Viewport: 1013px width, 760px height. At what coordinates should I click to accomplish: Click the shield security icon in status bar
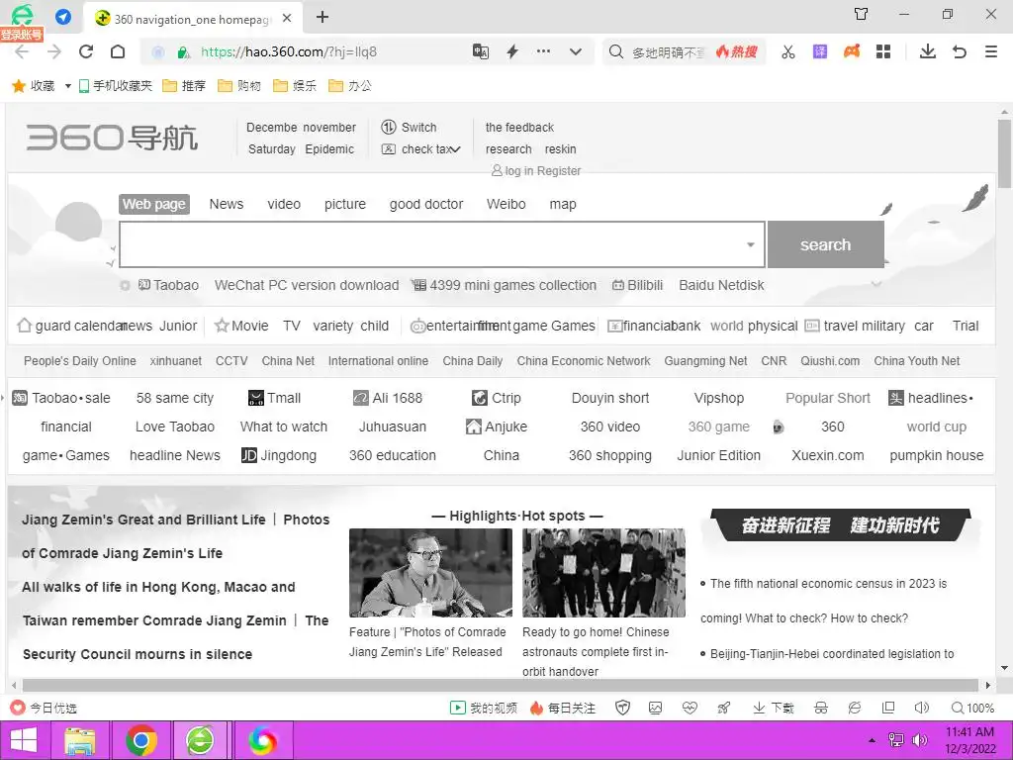tap(623, 709)
